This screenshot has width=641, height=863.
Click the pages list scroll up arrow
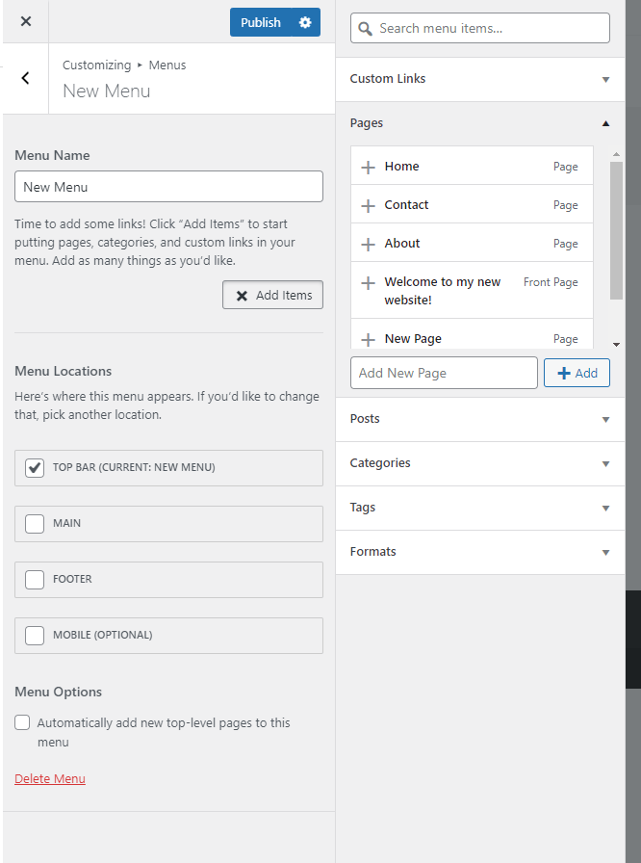coord(616,154)
